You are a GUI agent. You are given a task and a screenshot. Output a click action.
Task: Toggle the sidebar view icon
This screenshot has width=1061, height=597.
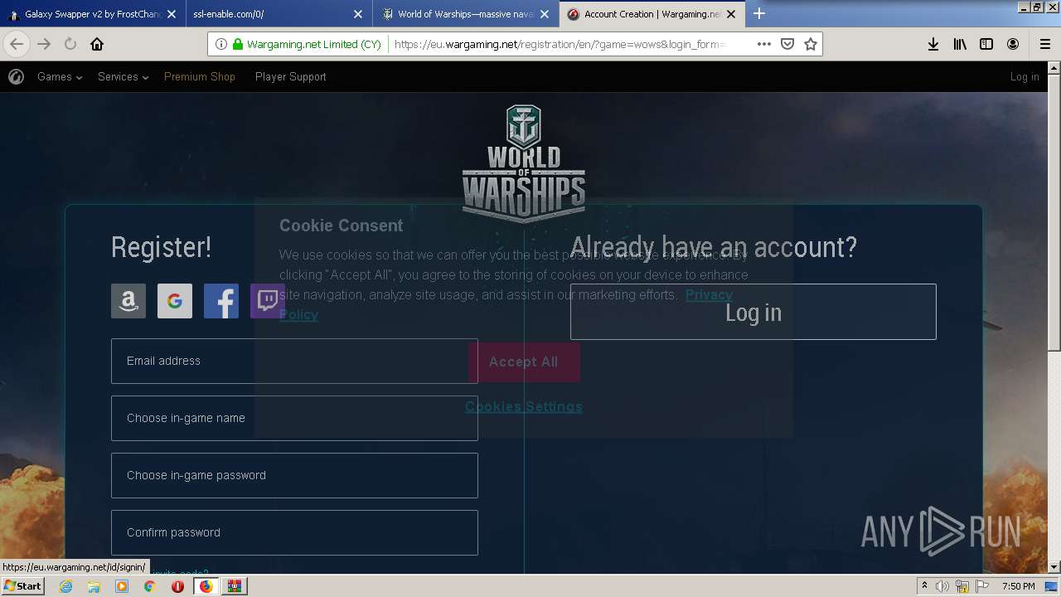pyautogui.click(x=986, y=44)
